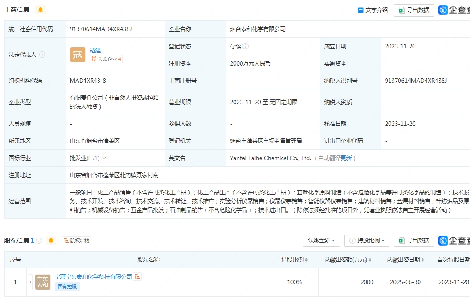Viewport: 470px width, 297px height.
Task: Click credit code 91370614MAD4XR438J cell
Action: pos(101,29)
